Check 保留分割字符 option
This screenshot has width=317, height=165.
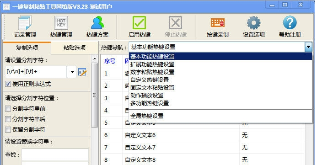pos(8,129)
